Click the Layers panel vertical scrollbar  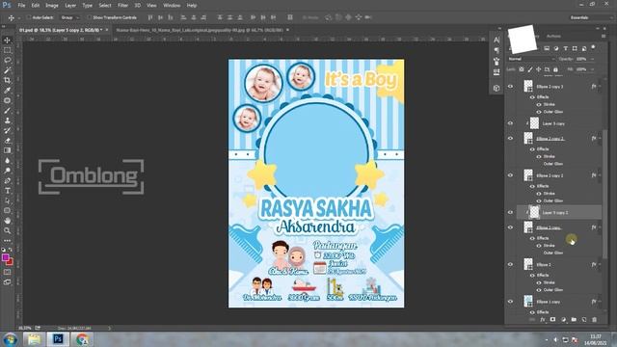coord(604,195)
